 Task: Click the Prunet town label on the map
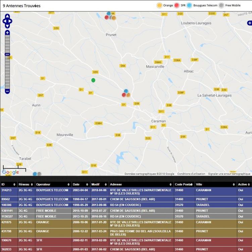(111, 35)
